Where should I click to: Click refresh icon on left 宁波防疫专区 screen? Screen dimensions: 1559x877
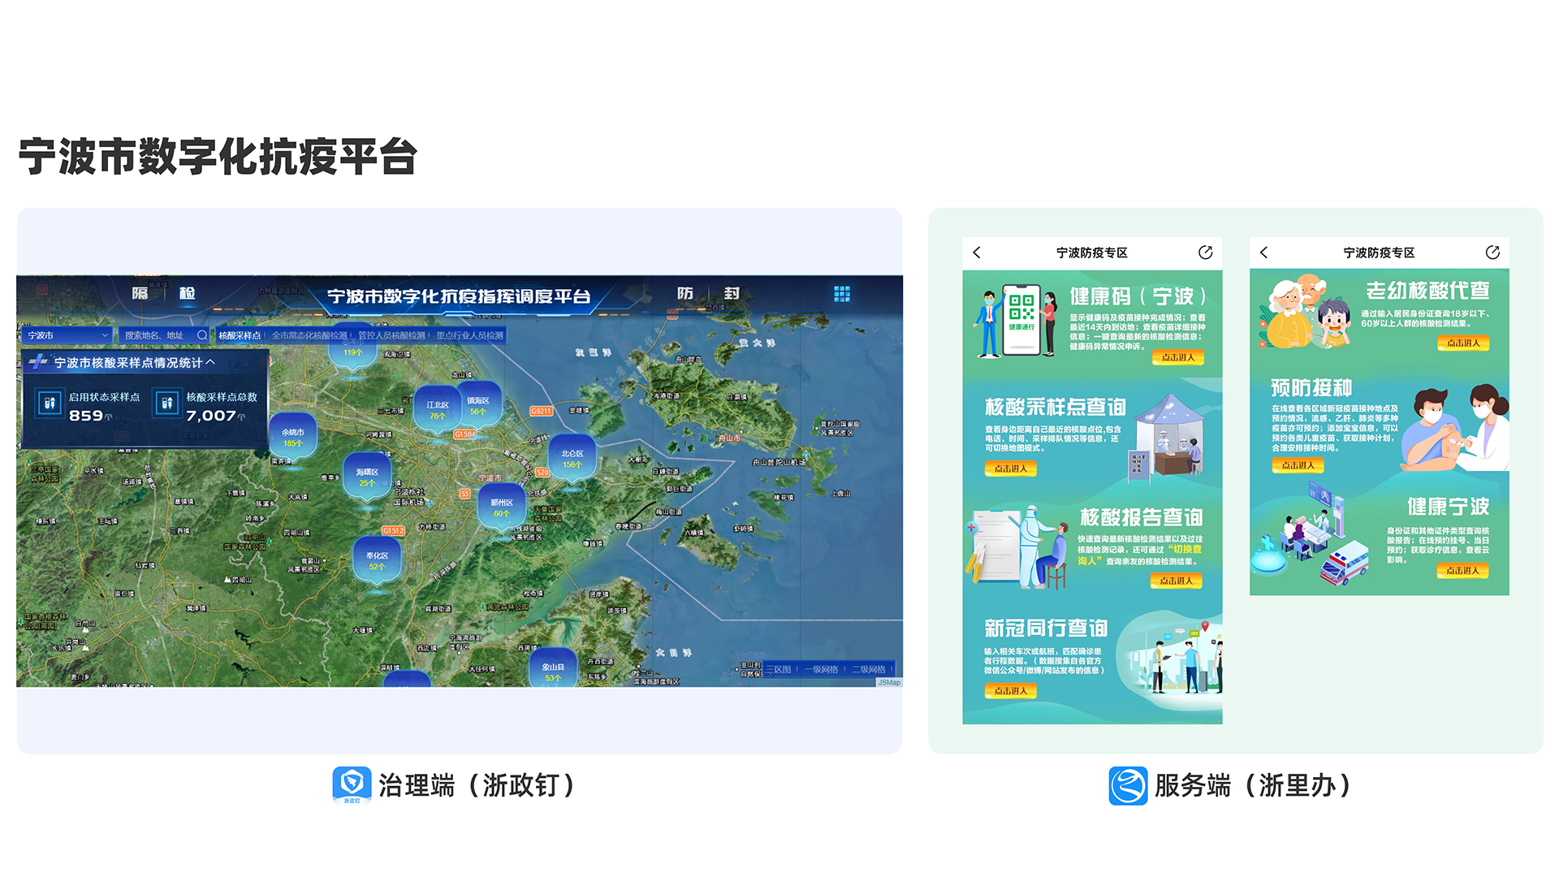[x=1205, y=253]
